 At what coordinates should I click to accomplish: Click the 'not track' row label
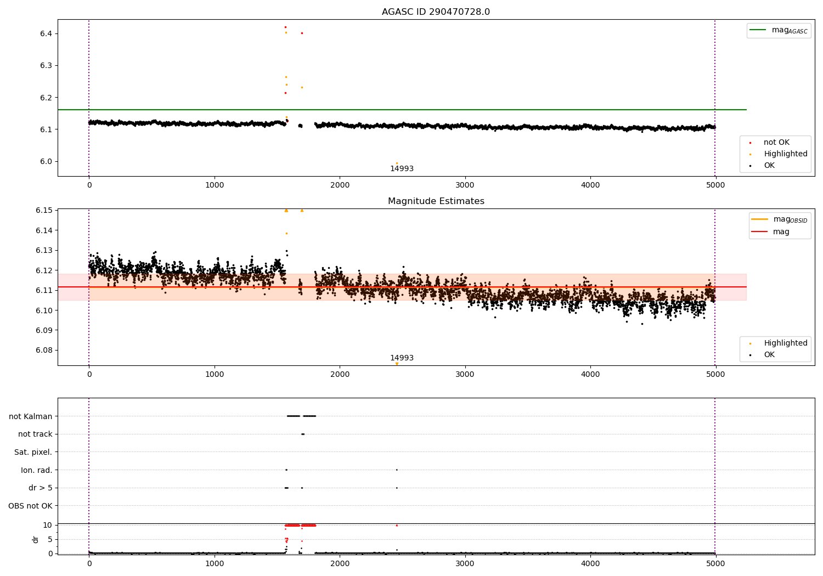point(35,434)
